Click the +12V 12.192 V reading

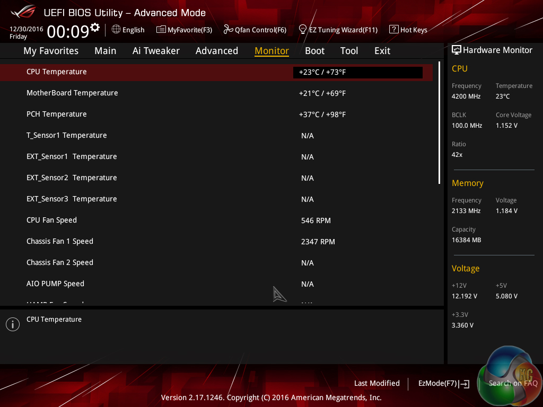coord(465,296)
